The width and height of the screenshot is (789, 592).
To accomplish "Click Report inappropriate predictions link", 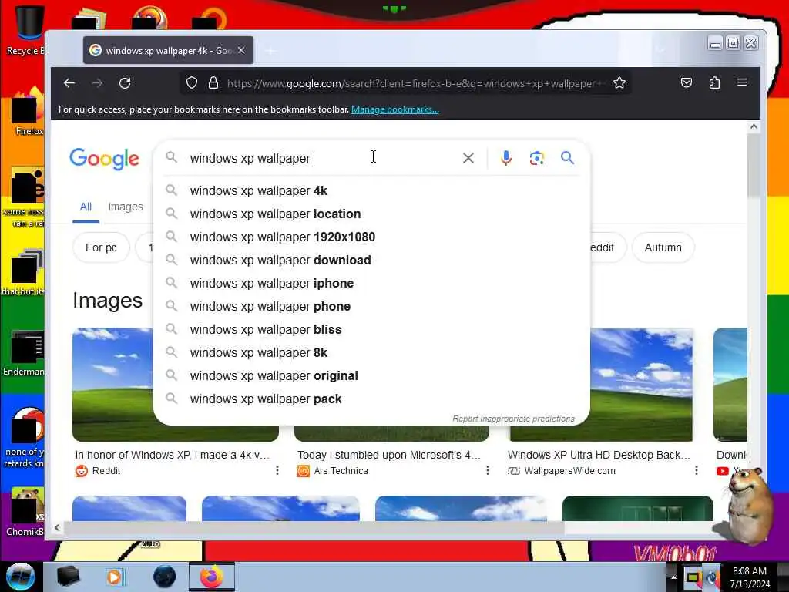I will (x=513, y=419).
